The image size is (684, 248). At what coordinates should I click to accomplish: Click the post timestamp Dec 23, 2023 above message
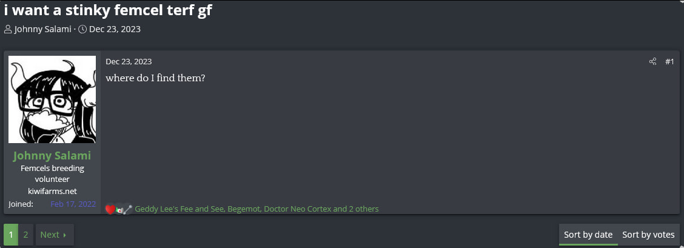(129, 62)
